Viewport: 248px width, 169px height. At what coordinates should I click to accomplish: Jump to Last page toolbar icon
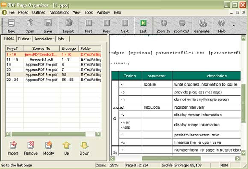point(143,23)
